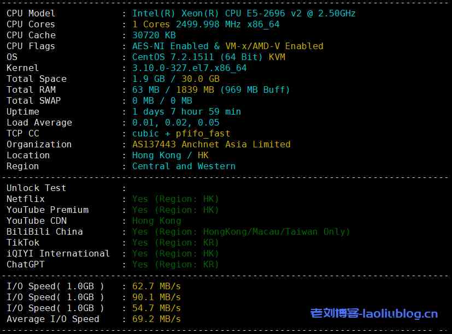Click the 69.2 MB/s average speed
The width and height of the screenshot is (452, 334).
click(x=156, y=320)
